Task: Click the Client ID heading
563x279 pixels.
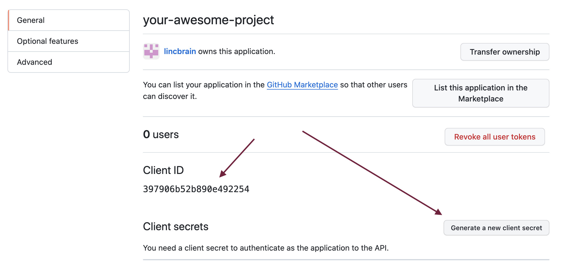Action: (163, 170)
